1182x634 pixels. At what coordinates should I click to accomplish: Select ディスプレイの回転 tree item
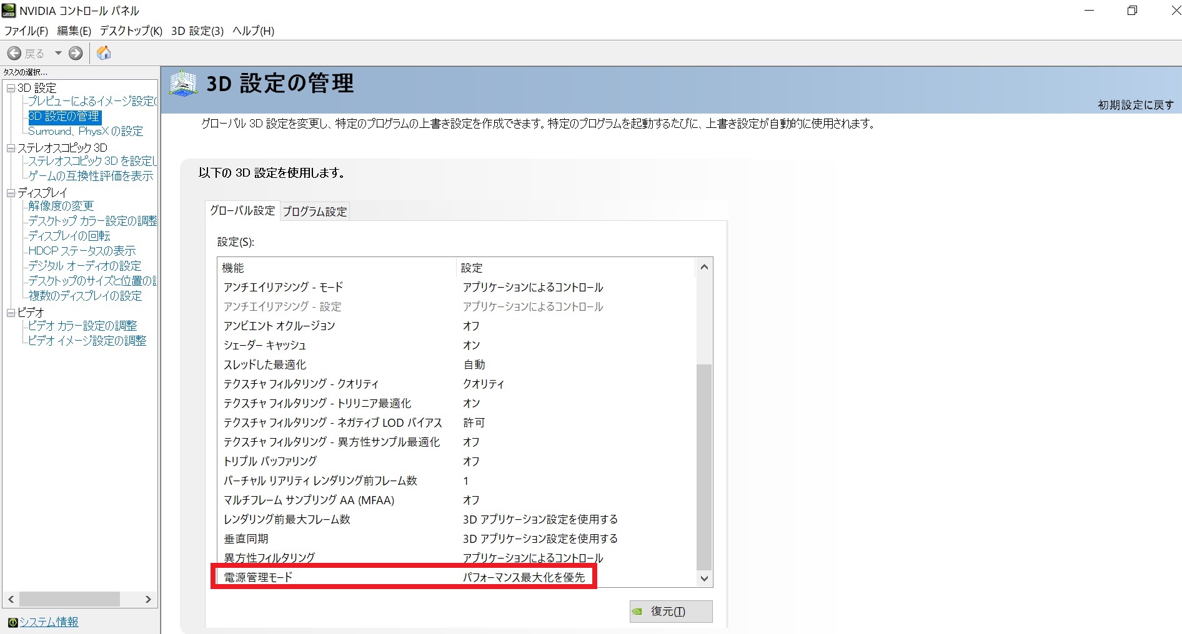click(x=69, y=236)
